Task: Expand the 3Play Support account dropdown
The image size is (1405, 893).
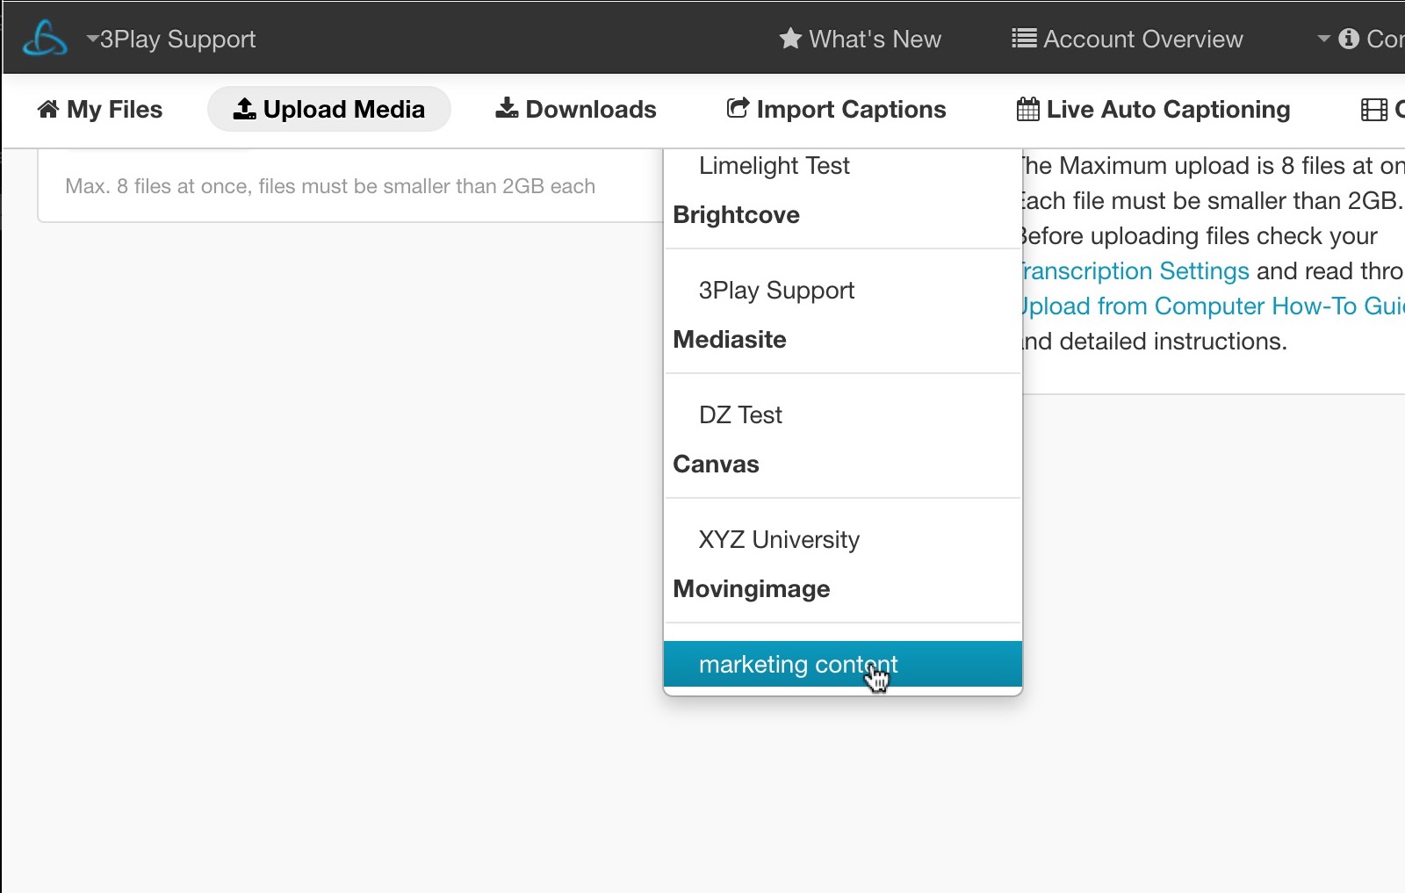Action: click(x=171, y=39)
